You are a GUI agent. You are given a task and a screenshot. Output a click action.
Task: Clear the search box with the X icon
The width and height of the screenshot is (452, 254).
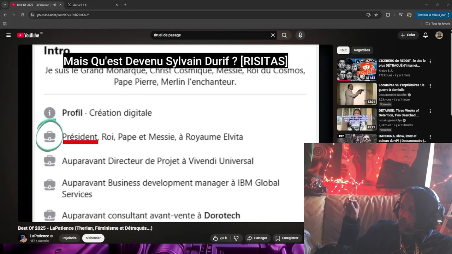click(x=273, y=35)
